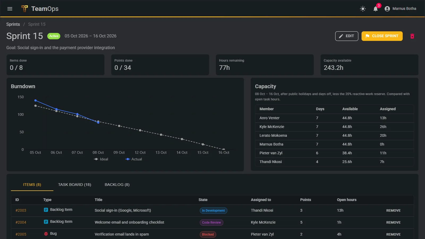Toggle the light/dark theme sun icon
This screenshot has height=239, width=425.
[363, 9]
